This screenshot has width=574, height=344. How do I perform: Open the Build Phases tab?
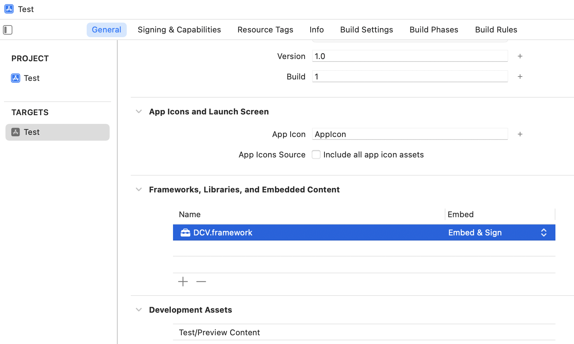pyautogui.click(x=434, y=30)
